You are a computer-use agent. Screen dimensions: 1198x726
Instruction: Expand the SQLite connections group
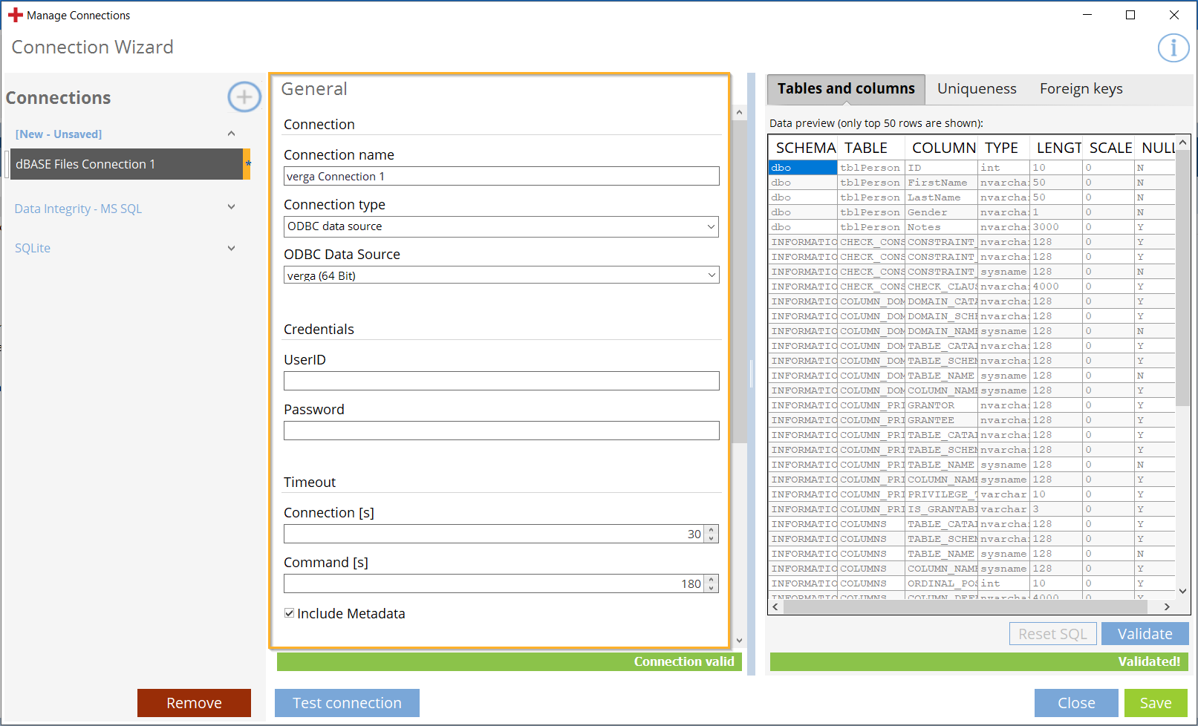231,248
